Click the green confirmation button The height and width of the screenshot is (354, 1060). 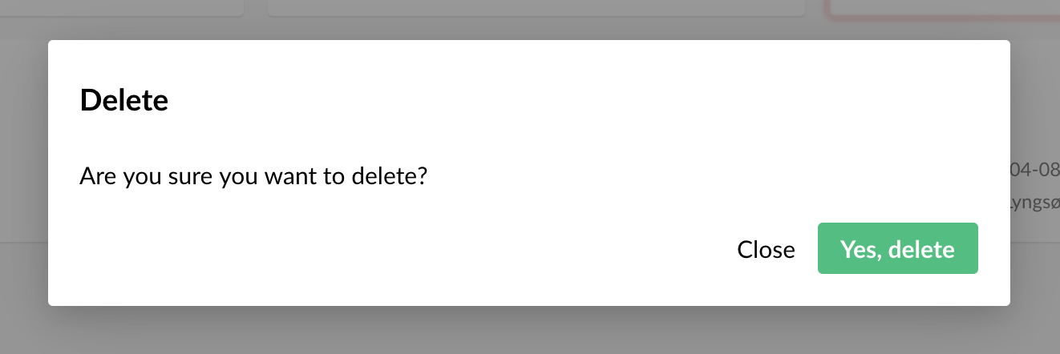click(897, 249)
